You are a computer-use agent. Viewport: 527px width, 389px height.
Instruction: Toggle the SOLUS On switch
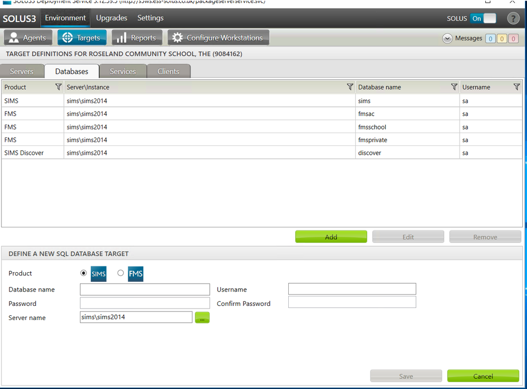(x=483, y=18)
